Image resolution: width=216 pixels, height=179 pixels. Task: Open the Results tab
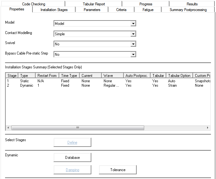(x=192, y=4)
